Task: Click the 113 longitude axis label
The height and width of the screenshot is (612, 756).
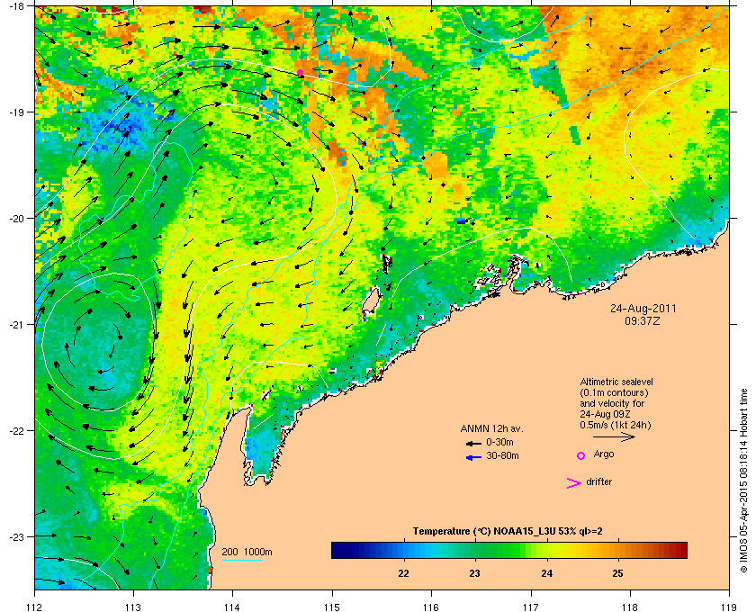Action: tap(133, 607)
